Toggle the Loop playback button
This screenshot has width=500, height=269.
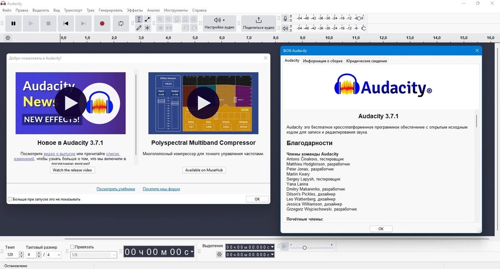point(121,24)
